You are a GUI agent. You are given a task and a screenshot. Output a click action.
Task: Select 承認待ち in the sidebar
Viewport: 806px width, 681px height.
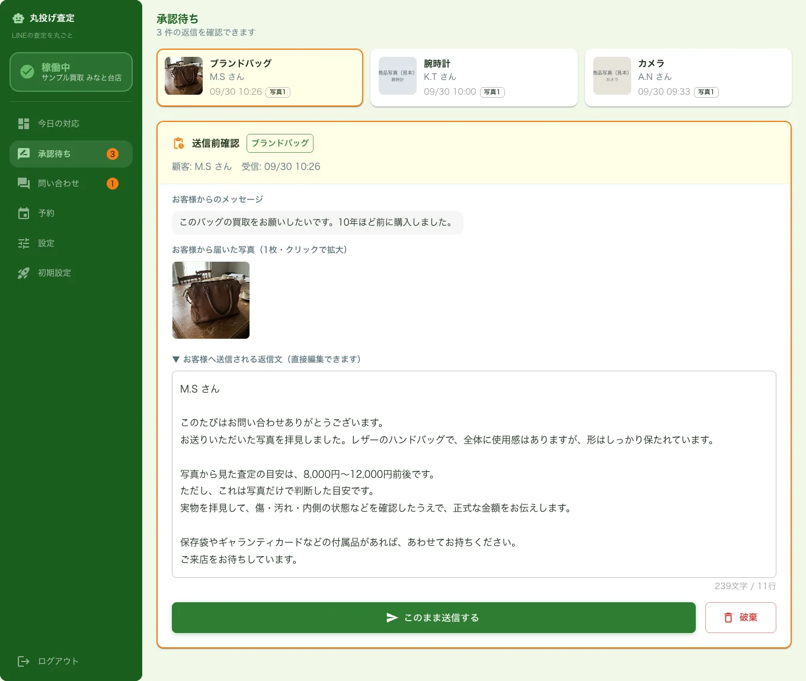[71, 154]
